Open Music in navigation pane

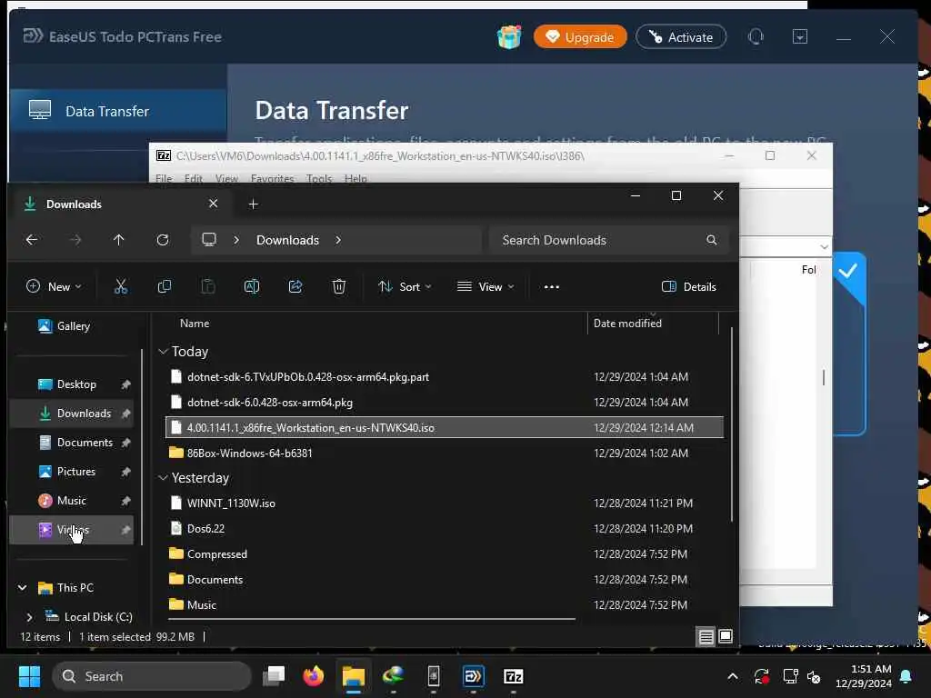click(72, 501)
